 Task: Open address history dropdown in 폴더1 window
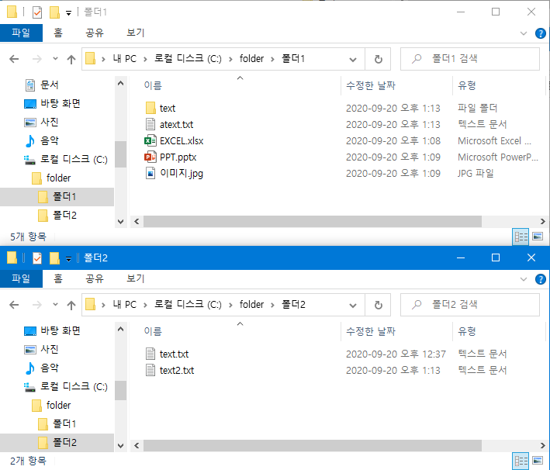(353, 59)
